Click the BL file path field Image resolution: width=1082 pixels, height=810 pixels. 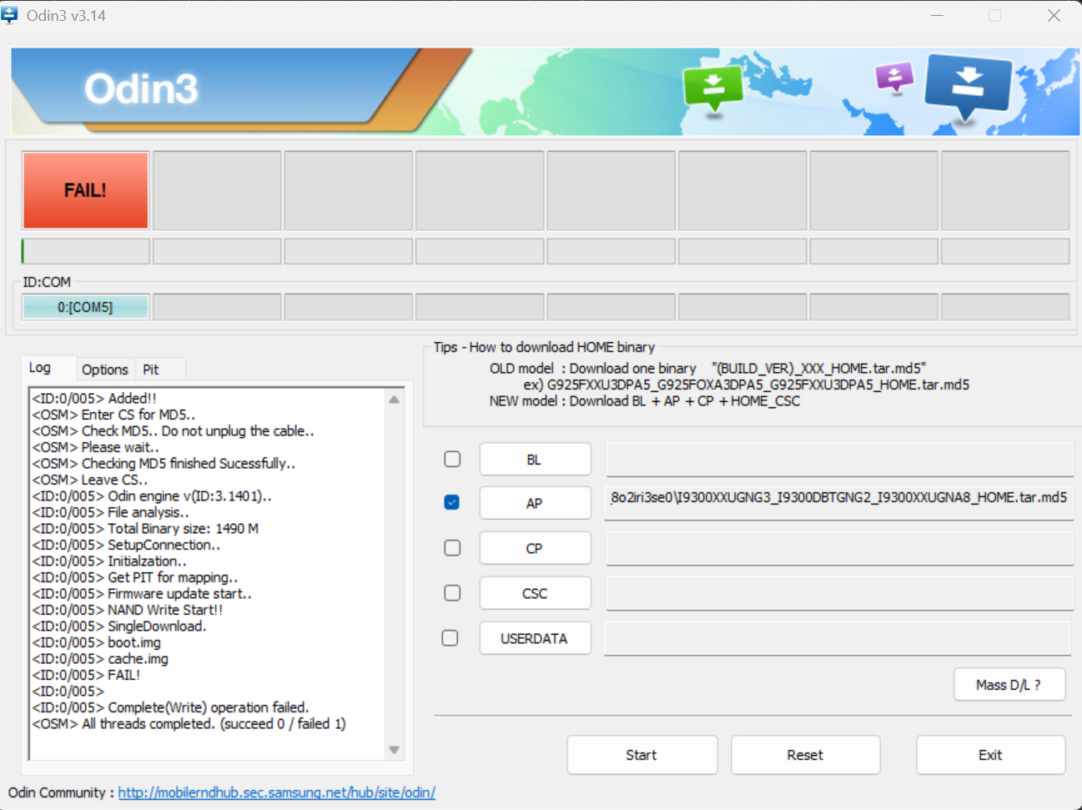click(x=839, y=460)
